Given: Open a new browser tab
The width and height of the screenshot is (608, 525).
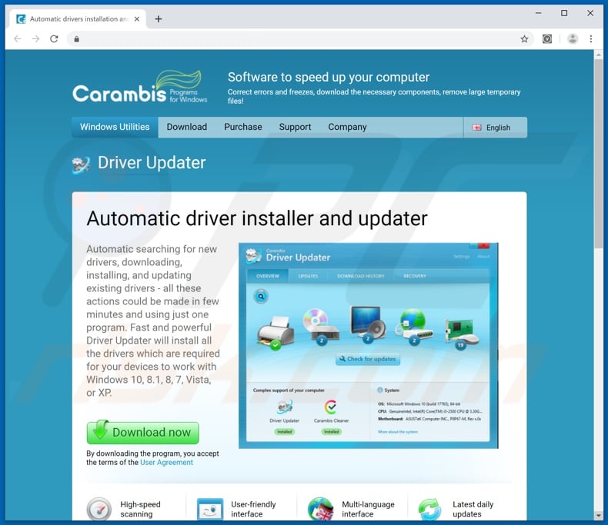Looking at the screenshot, I should click(x=159, y=19).
